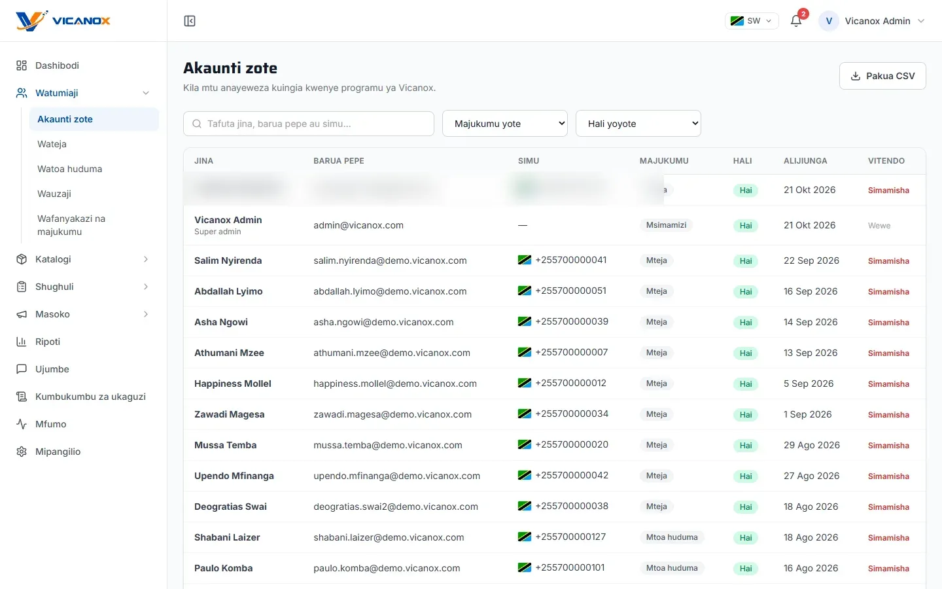Click the Masoko megaphone icon
942x589 pixels.
point(22,314)
